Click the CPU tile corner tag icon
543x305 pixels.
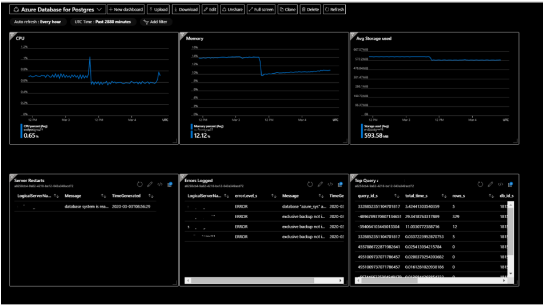point(12,35)
